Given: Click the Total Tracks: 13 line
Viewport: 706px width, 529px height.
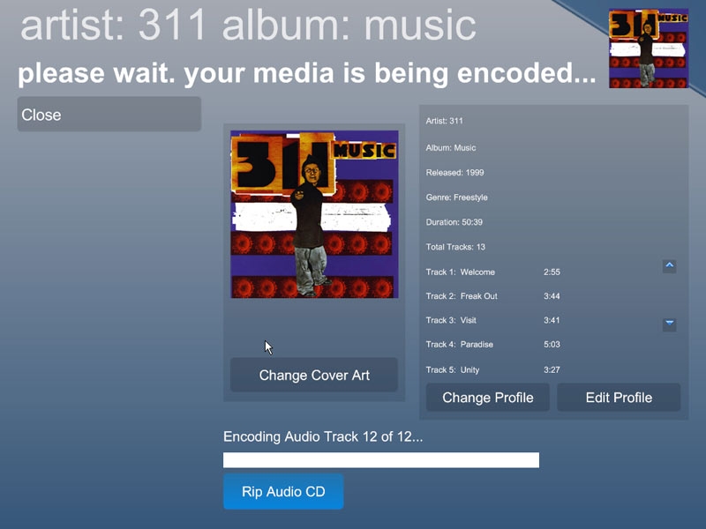Looking at the screenshot, I should click(455, 247).
